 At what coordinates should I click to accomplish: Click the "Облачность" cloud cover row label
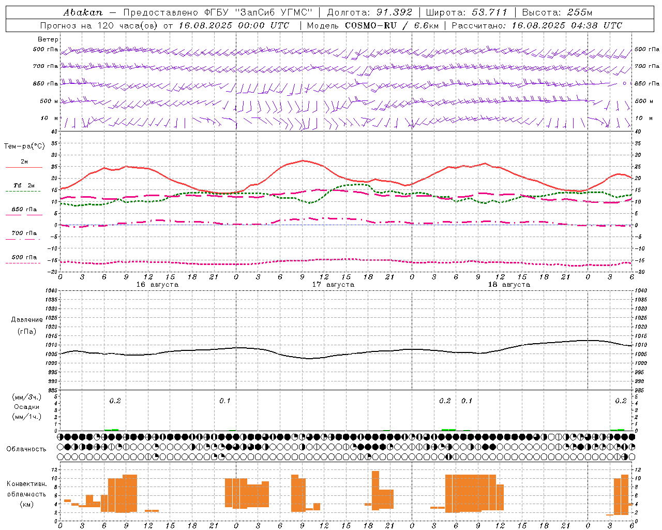(x=26, y=449)
